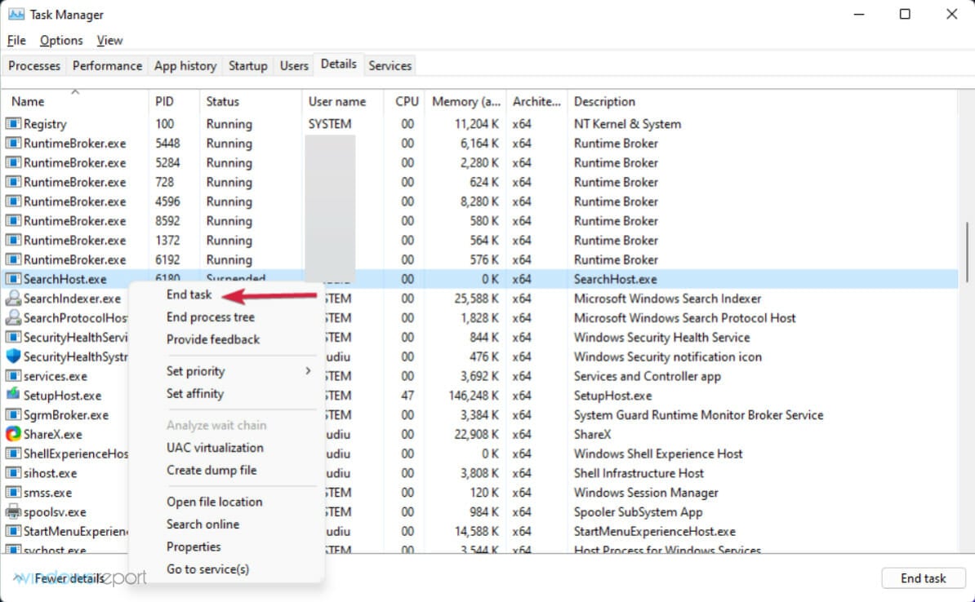Choose Open file location

[214, 502]
